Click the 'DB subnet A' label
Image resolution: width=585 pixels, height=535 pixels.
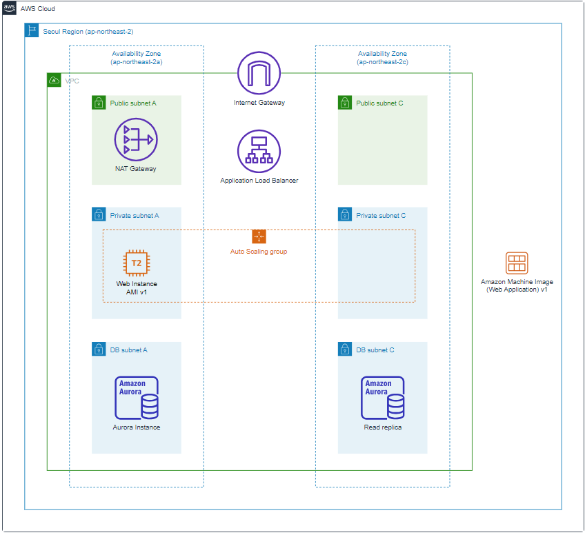[x=129, y=350]
